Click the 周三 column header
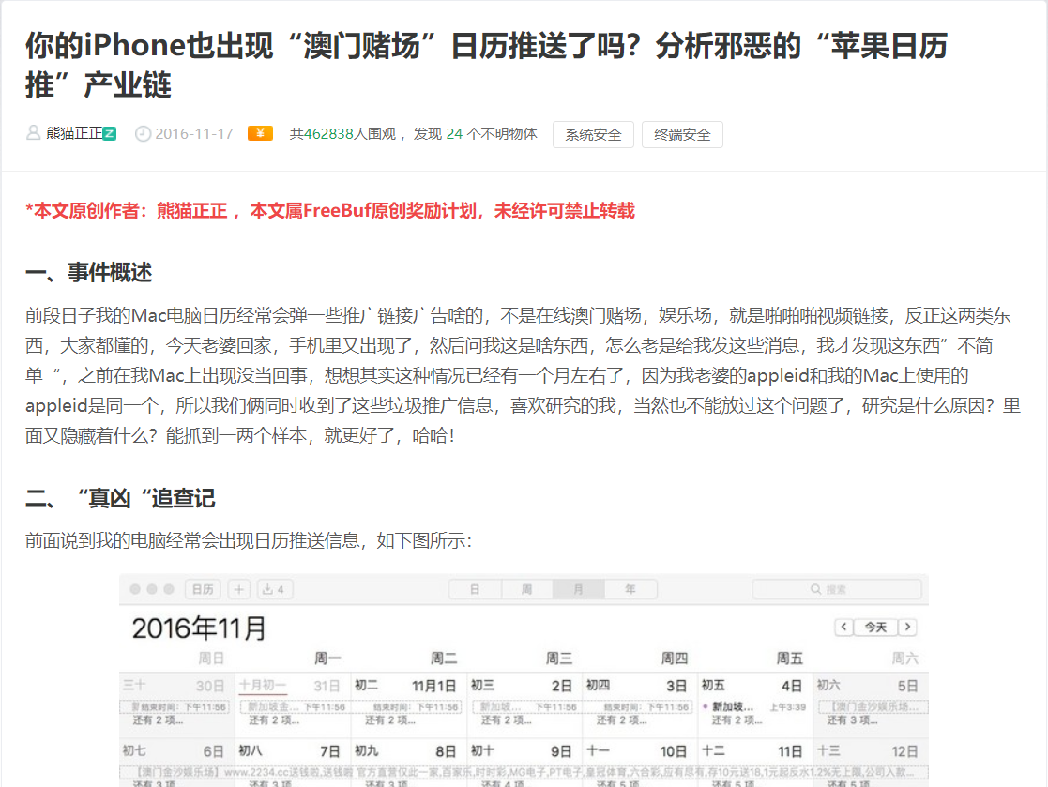This screenshot has height=787, width=1048. pyautogui.click(x=559, y=658)
